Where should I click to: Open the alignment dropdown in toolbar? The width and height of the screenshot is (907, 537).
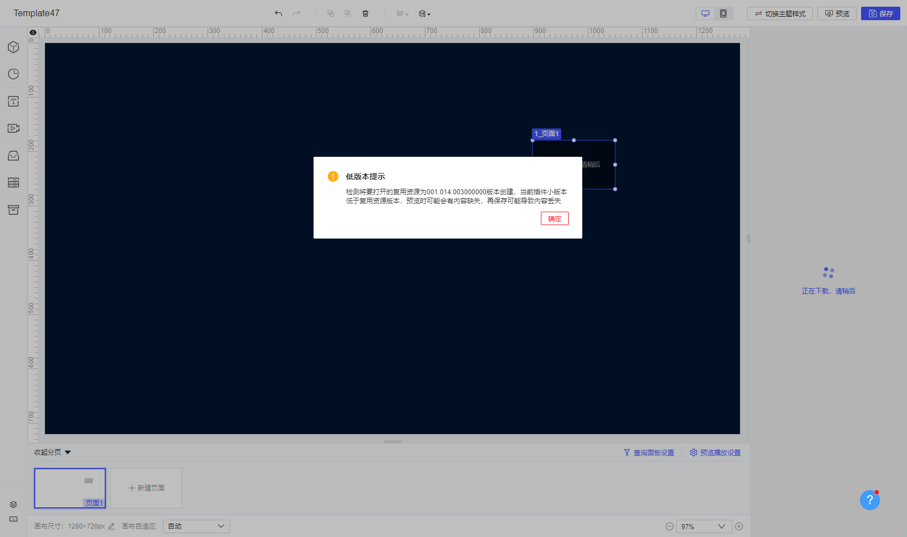(x=403, y=13)
